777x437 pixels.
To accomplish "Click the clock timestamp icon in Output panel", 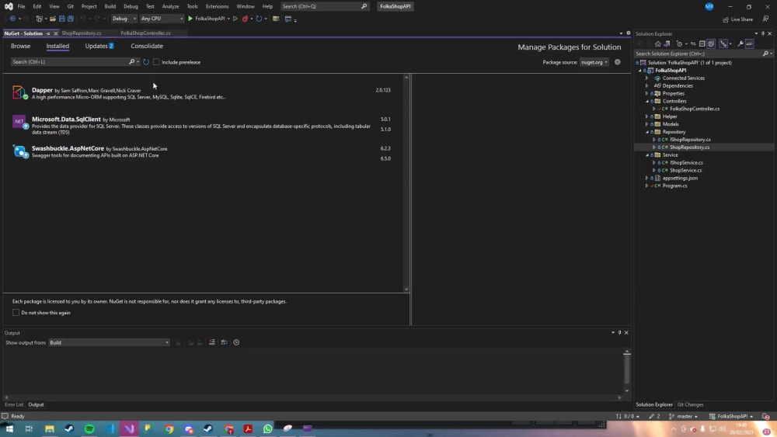I will (x=236, y=342).
